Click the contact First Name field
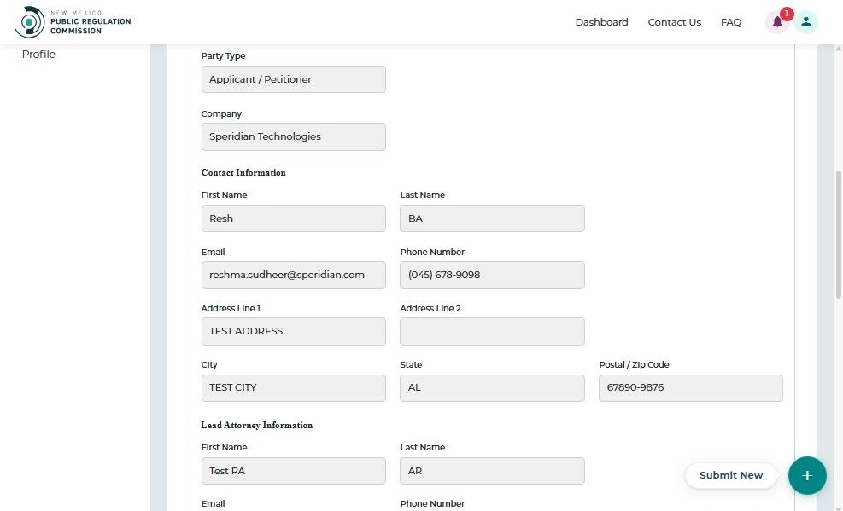Image resolution: width=843 pixels, height=511 pixels. tap(293, 218)
